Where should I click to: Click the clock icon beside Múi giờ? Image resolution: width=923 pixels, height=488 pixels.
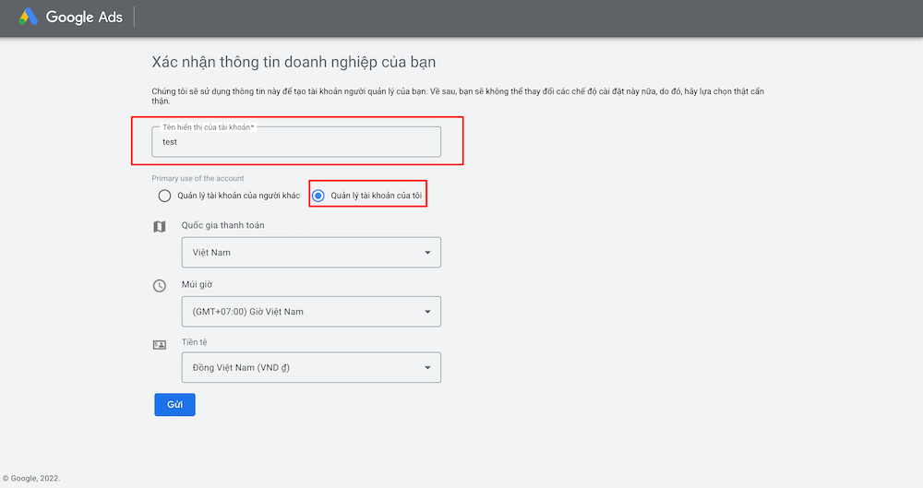[160, 286]
